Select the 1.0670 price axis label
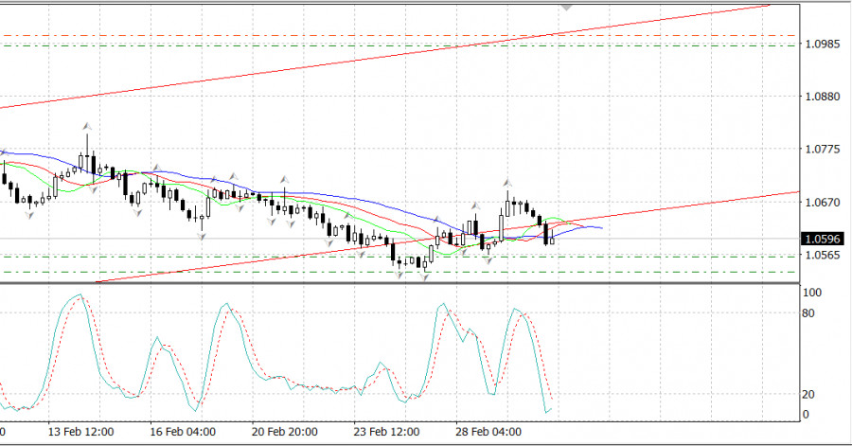This screenshot has width=852, height=446. [x=821, y=203]
